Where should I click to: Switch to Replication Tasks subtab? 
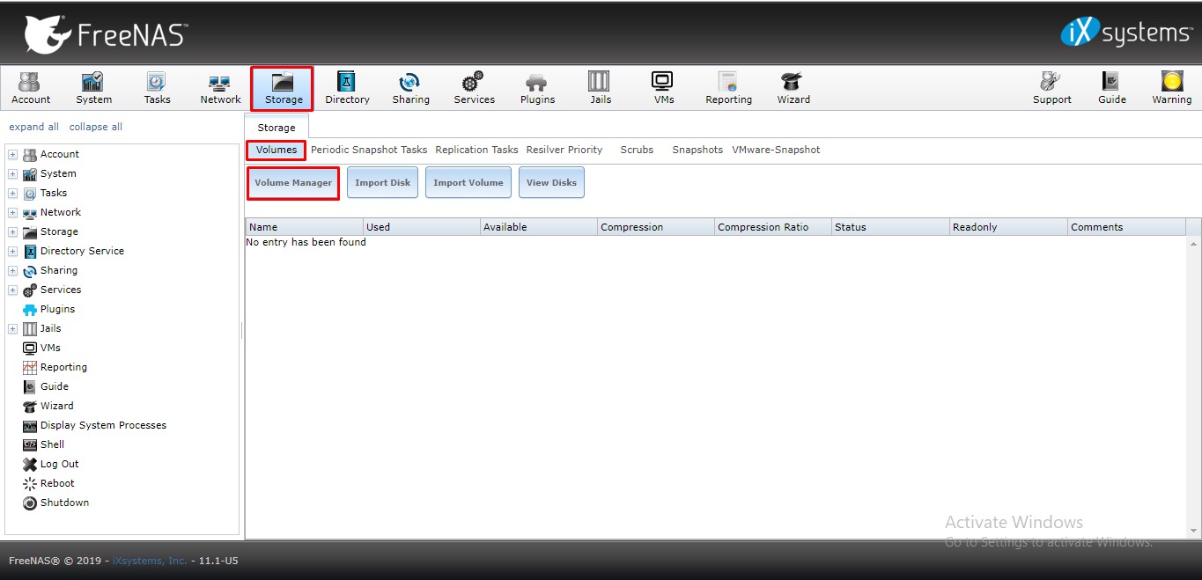point(476,150)
